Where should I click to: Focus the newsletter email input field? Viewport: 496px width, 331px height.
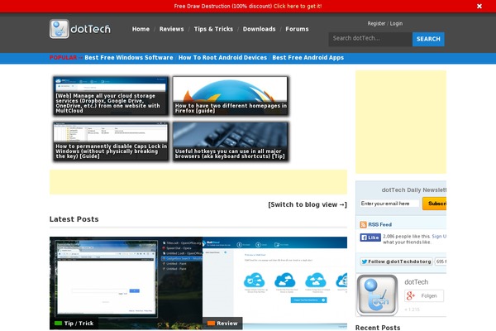(x=389, y=204)
